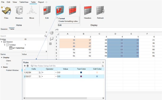This screenshot has height=100, width=162.
Task: Click the search magnifier in the browser
Action: 46,36
